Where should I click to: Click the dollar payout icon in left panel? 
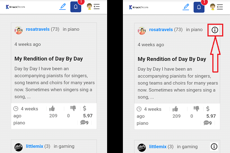tap(85, 108)
